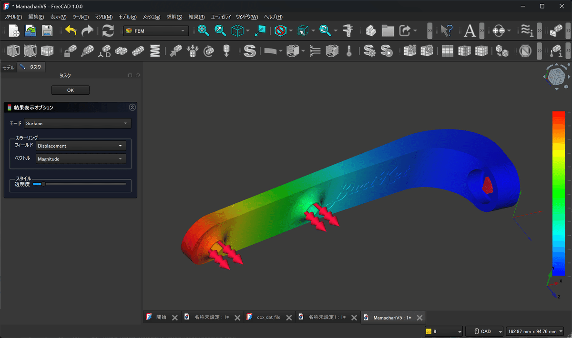Open the 162.87 mm x 94.76 mm dimension dropdown
572x338 pixels.
(x=535, y=331)
